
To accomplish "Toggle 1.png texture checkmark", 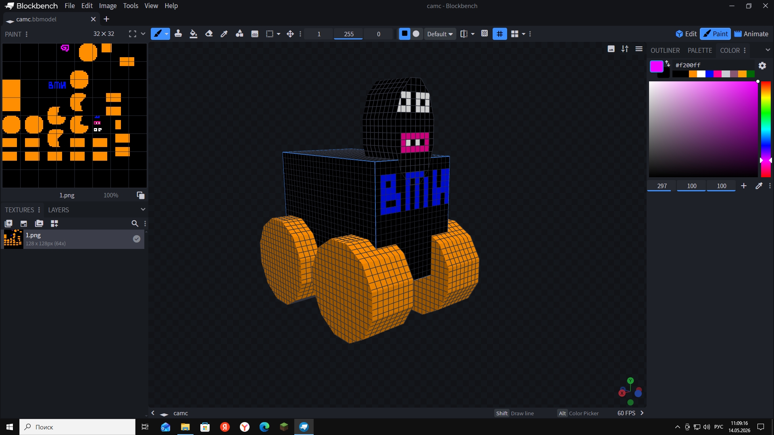I will (x=137, y=239).
